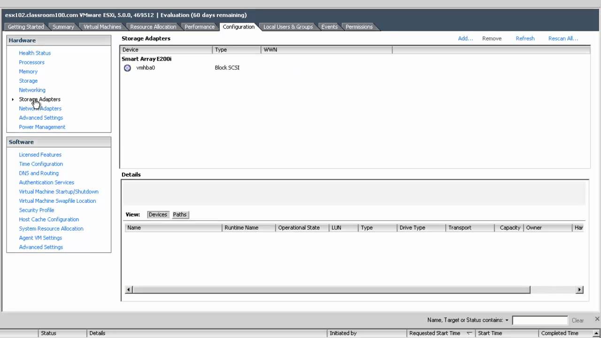This screenshot has height=338, width=601.
Task: Sort tasks by Status column
Action: tap(62, 333)
